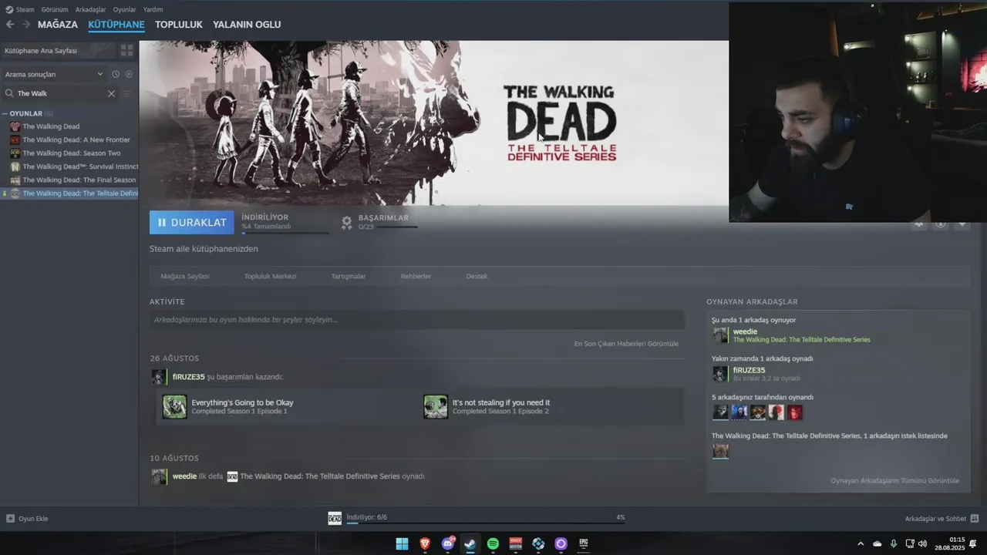Open the KÜTÜPHANE tab

tap(116, 25)
